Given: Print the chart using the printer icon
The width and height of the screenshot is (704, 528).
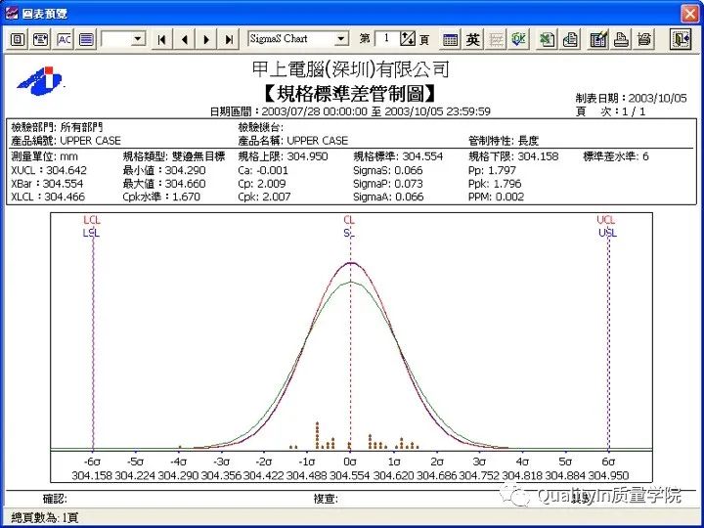Looking at the screenshot, I should (x=620, y=39).
